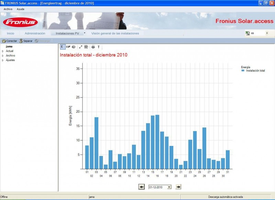Switch to the Inicio tab
Screen dimensions: 275x200
[11, 33]
